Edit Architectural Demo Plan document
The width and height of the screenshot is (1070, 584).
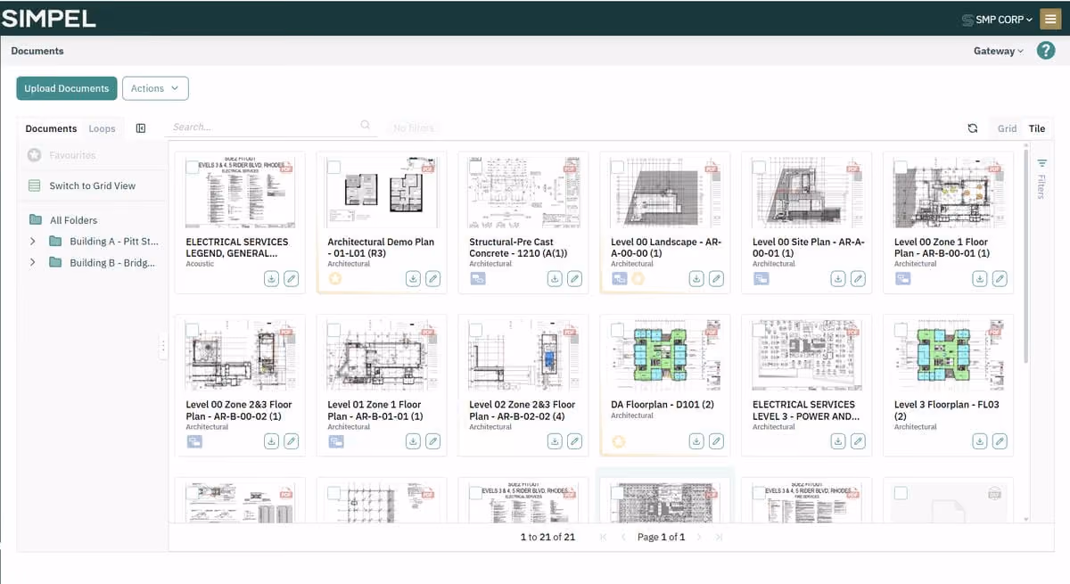point(432,279)
